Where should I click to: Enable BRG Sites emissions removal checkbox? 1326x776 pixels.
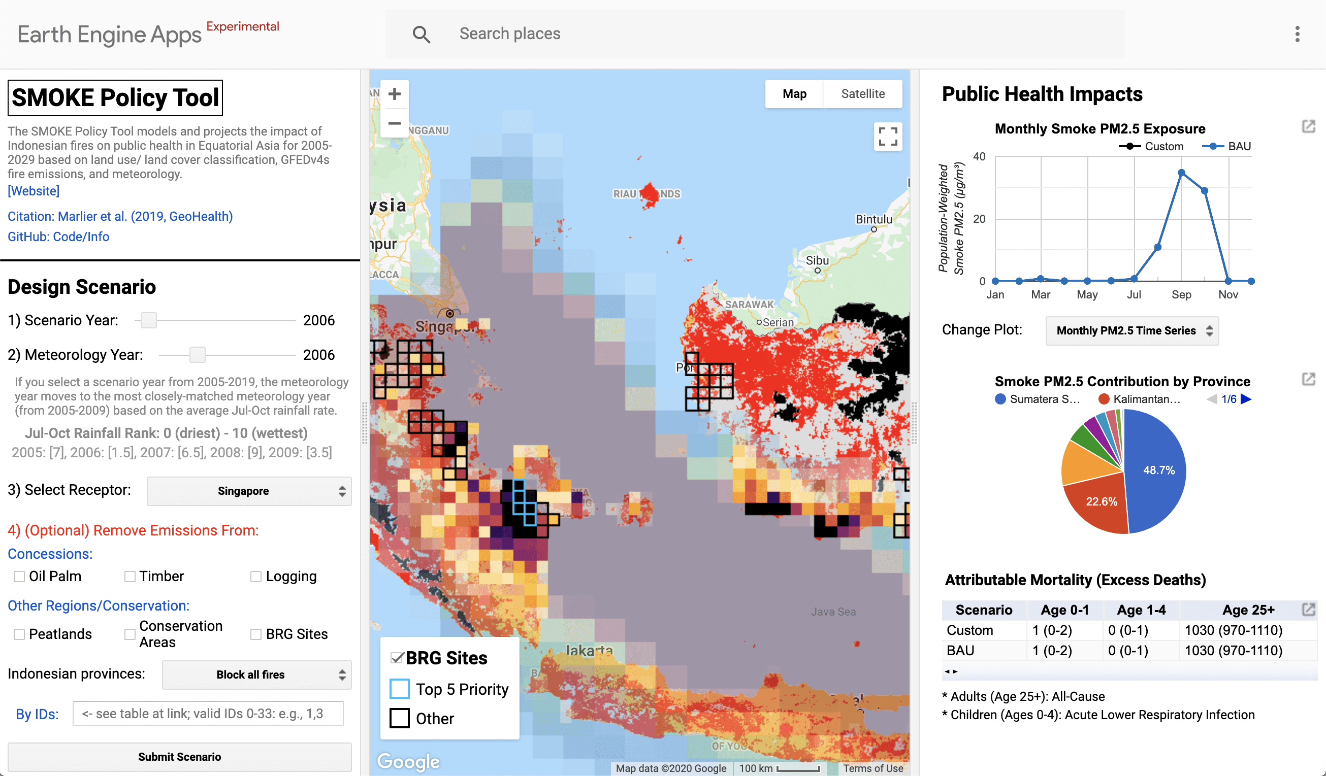click(256, 634)
